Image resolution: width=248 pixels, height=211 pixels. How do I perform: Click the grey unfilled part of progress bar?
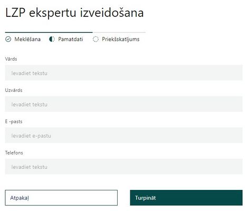coord(119,32)
